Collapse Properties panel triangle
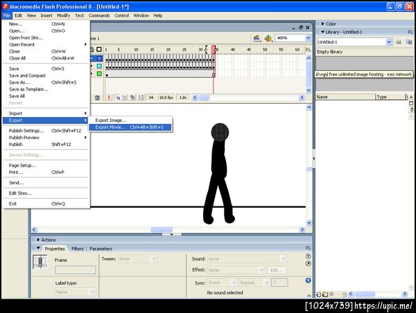 tap(38, 249)
